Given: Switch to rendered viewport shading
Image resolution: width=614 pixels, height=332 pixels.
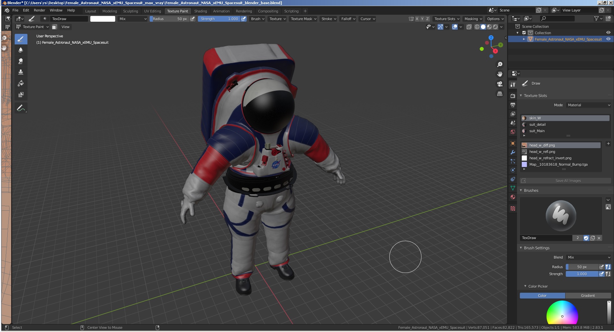Looking at the screenshot, I should [495, 27].
